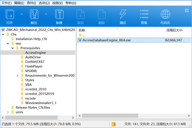192x128 pixels.
Task: Click the file list horizontal scrollbar thumb
Action: point(110,116)
